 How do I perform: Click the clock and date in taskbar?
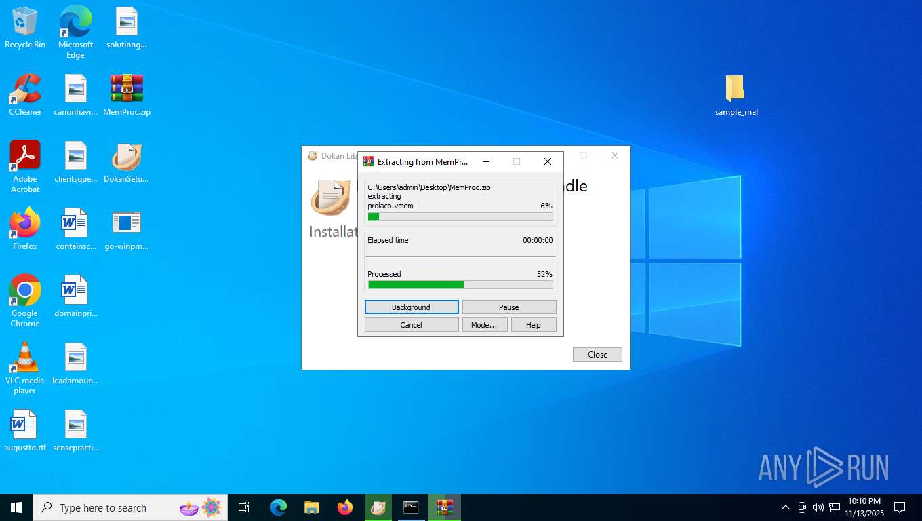863,507
